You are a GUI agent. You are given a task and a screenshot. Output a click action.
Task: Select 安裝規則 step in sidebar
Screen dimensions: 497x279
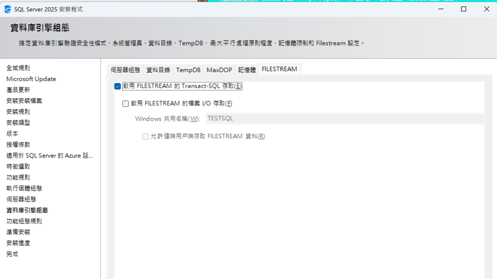click(18, 112)
